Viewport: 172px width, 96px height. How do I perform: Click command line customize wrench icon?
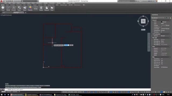[3, 90]
